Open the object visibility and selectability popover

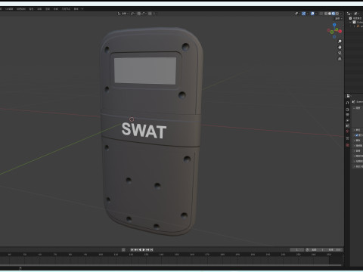pyautogui.click(x=296, y=14)
